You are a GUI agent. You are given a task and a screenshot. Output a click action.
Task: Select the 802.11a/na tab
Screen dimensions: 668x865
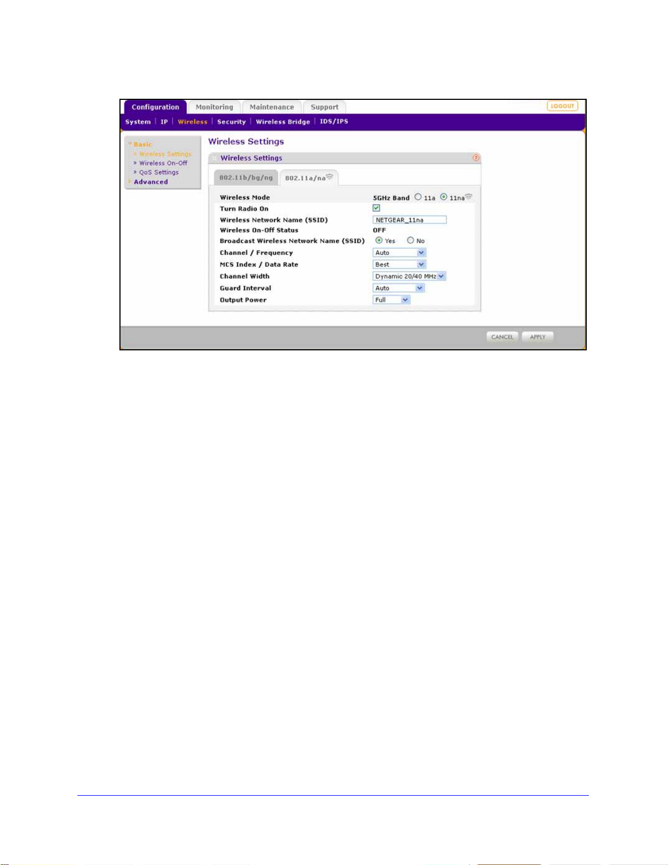[x=309, y=178]
